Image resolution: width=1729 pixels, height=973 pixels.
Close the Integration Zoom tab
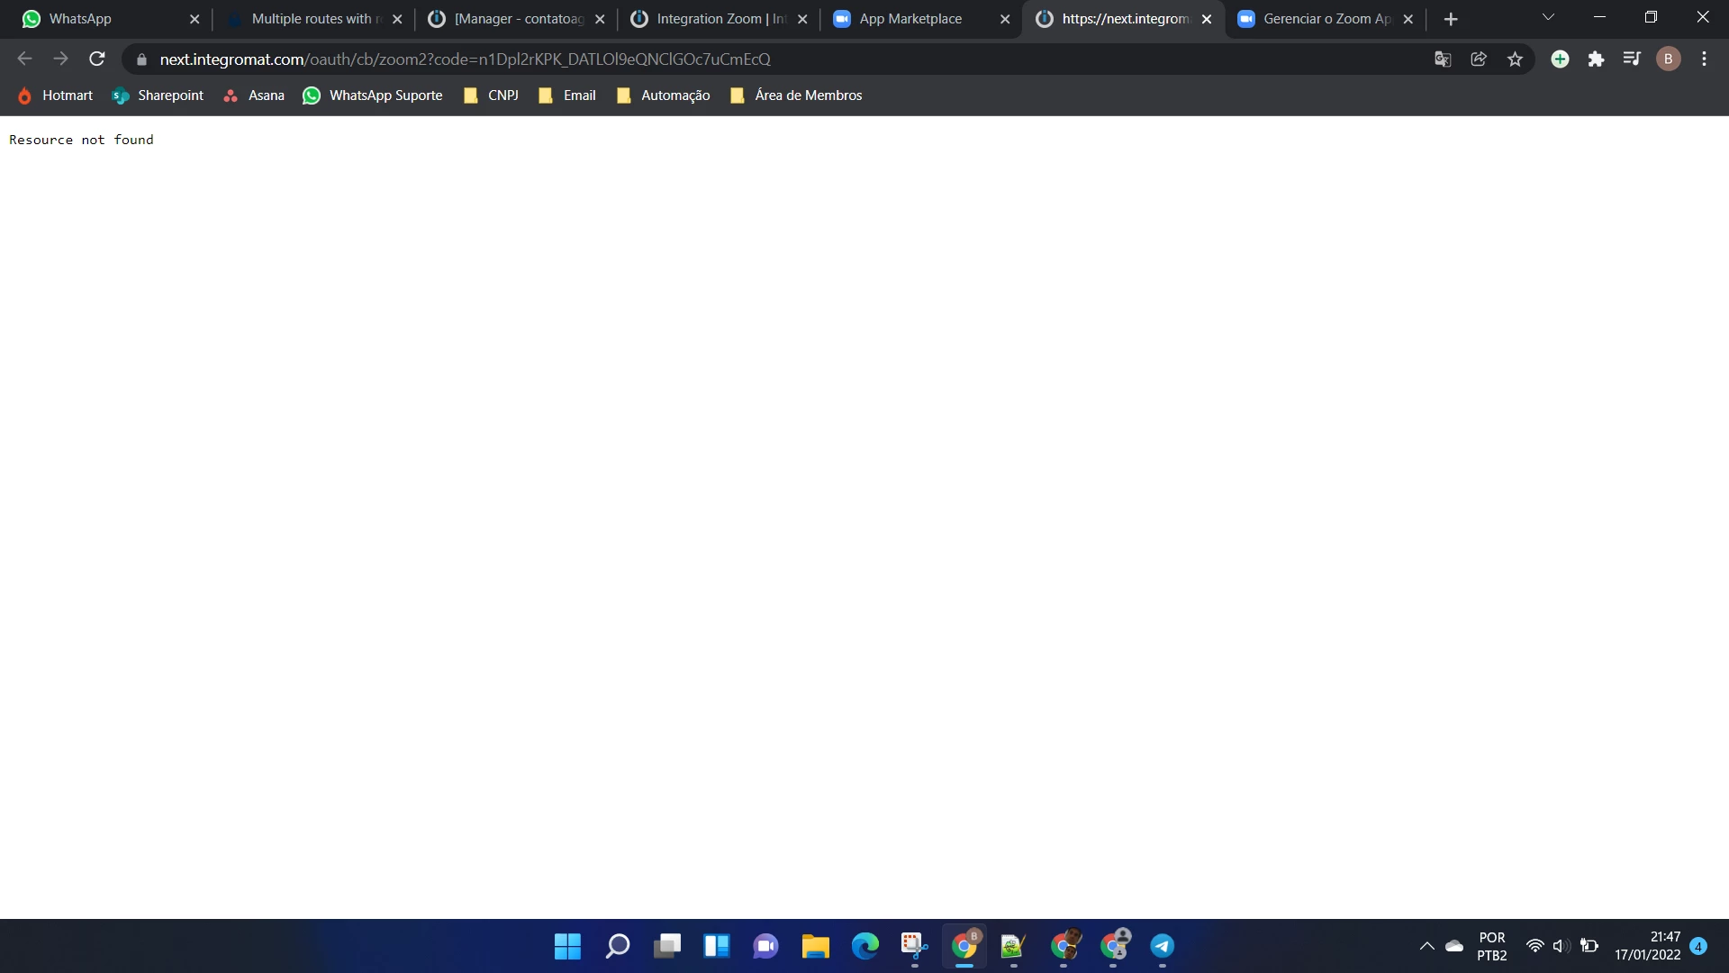coord(802,19)
